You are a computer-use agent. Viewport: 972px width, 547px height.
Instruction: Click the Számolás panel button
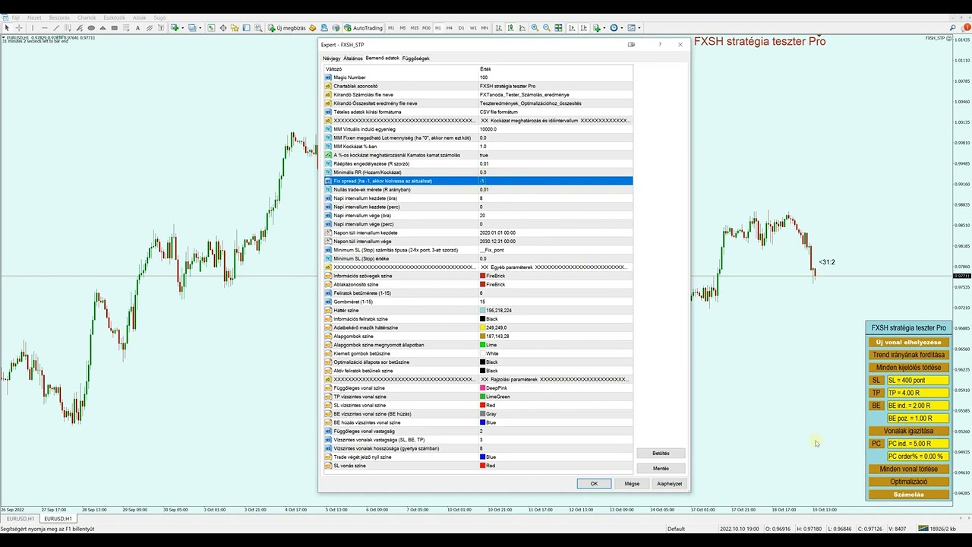click(908, 495)
